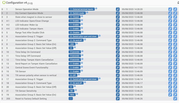Select 'Reset to Factory Default Setting' label
The width and height of the screenshot is (179, 103).
tap(31, 99)
